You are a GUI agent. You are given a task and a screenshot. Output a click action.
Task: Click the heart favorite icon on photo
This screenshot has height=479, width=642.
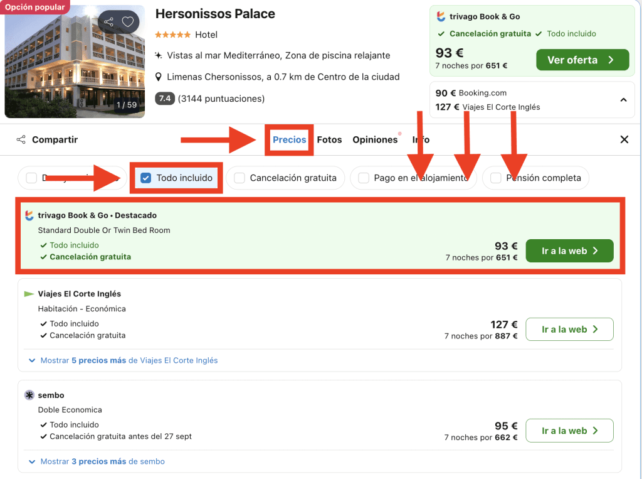128,22
